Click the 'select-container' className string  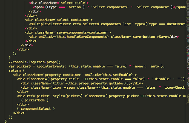coord(73,20)
